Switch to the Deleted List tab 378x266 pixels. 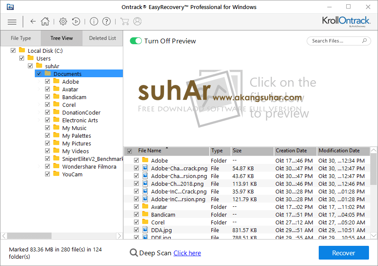click(x=103, y=38)
